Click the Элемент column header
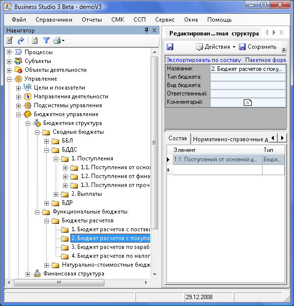 click(217, 150)
